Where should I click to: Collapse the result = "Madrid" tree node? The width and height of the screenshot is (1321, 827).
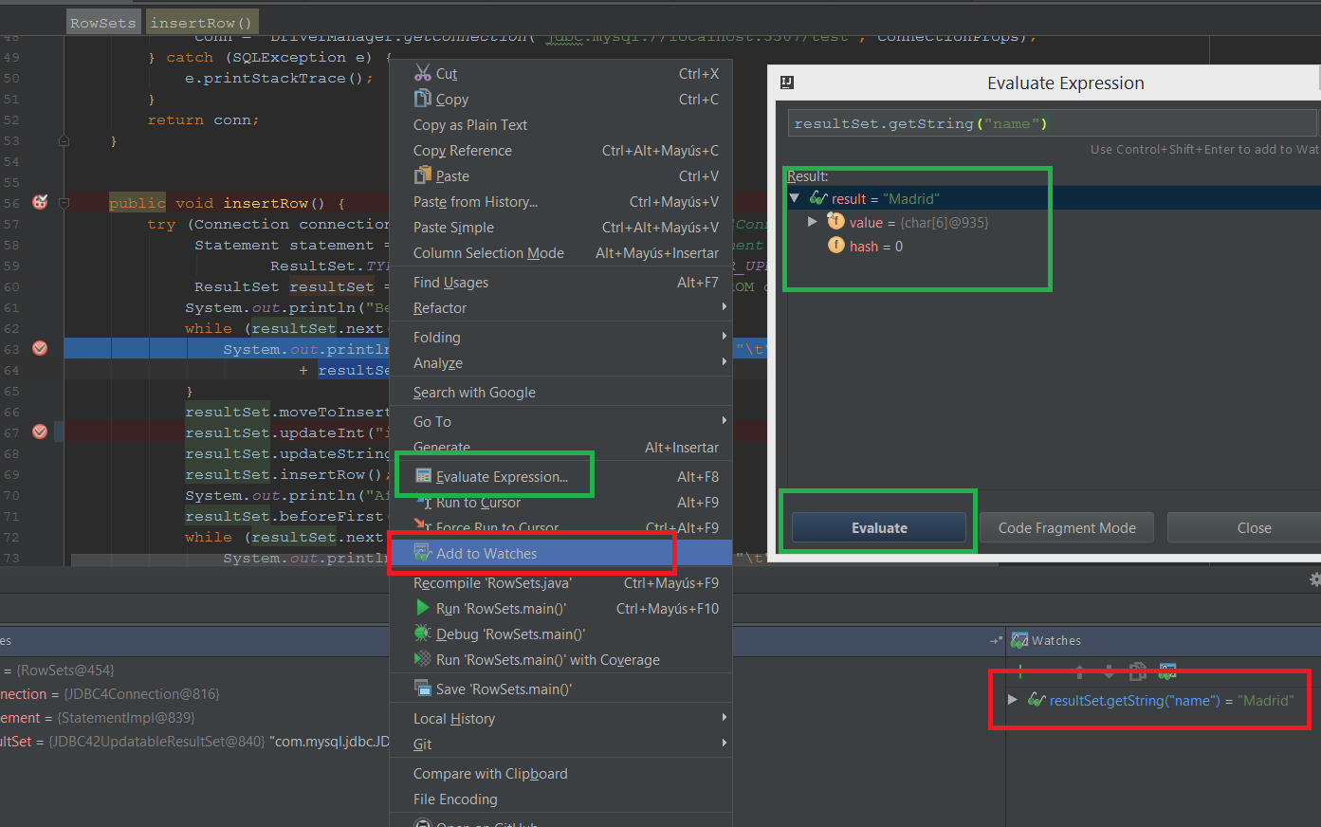[x=795, y=198]
